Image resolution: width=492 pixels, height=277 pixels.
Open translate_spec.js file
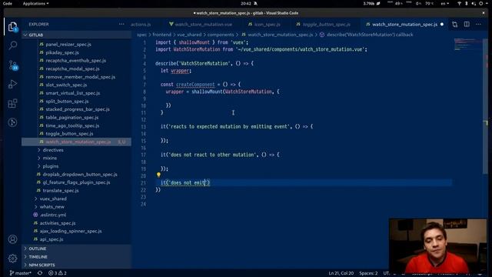pos(61,190)
